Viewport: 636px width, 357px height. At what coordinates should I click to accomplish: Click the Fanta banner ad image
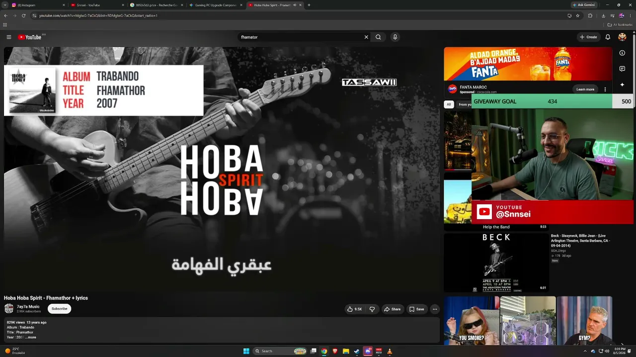(x=528, y=63)
